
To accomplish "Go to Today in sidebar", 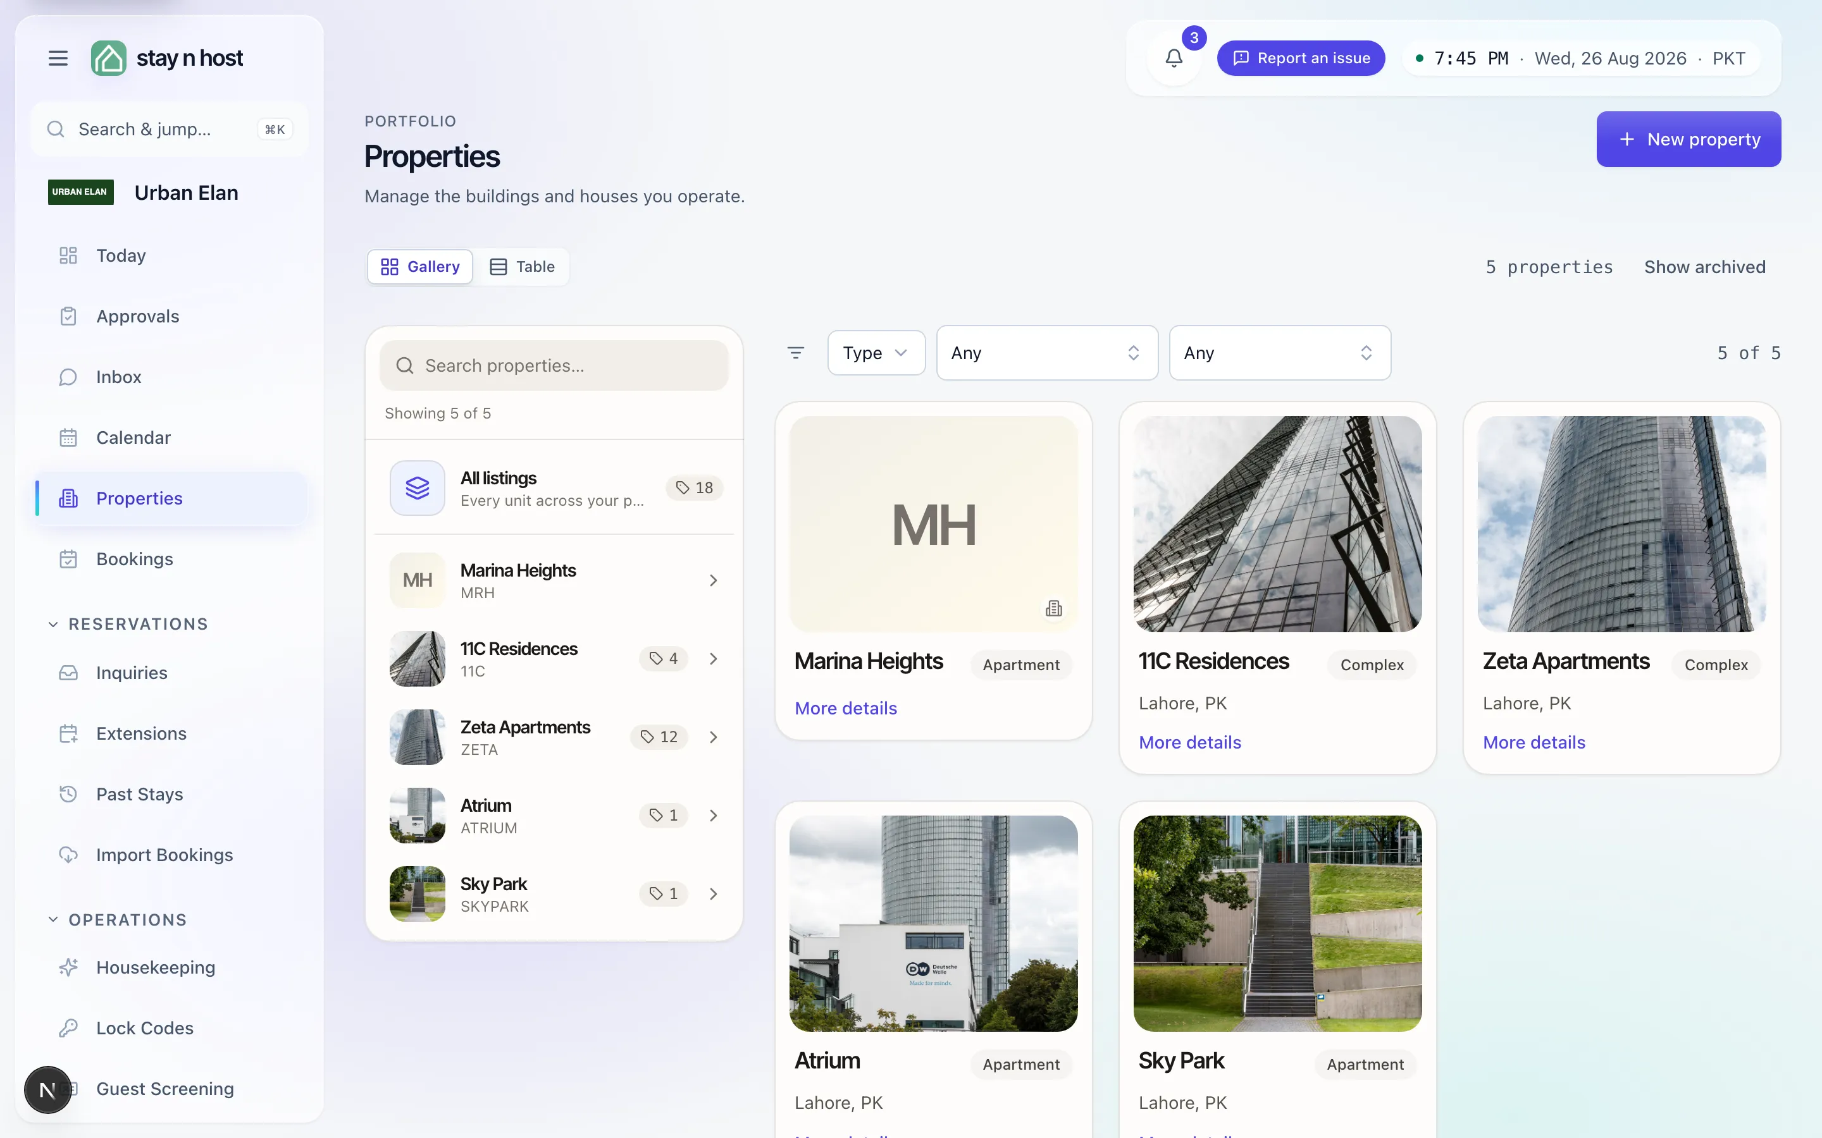I will [171, 255].
